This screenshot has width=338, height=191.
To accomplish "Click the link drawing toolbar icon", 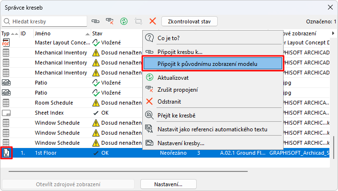I will (x=96, y=21).
